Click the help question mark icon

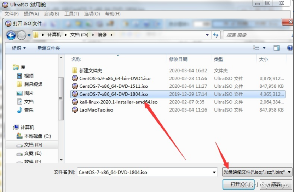point(290,48)
